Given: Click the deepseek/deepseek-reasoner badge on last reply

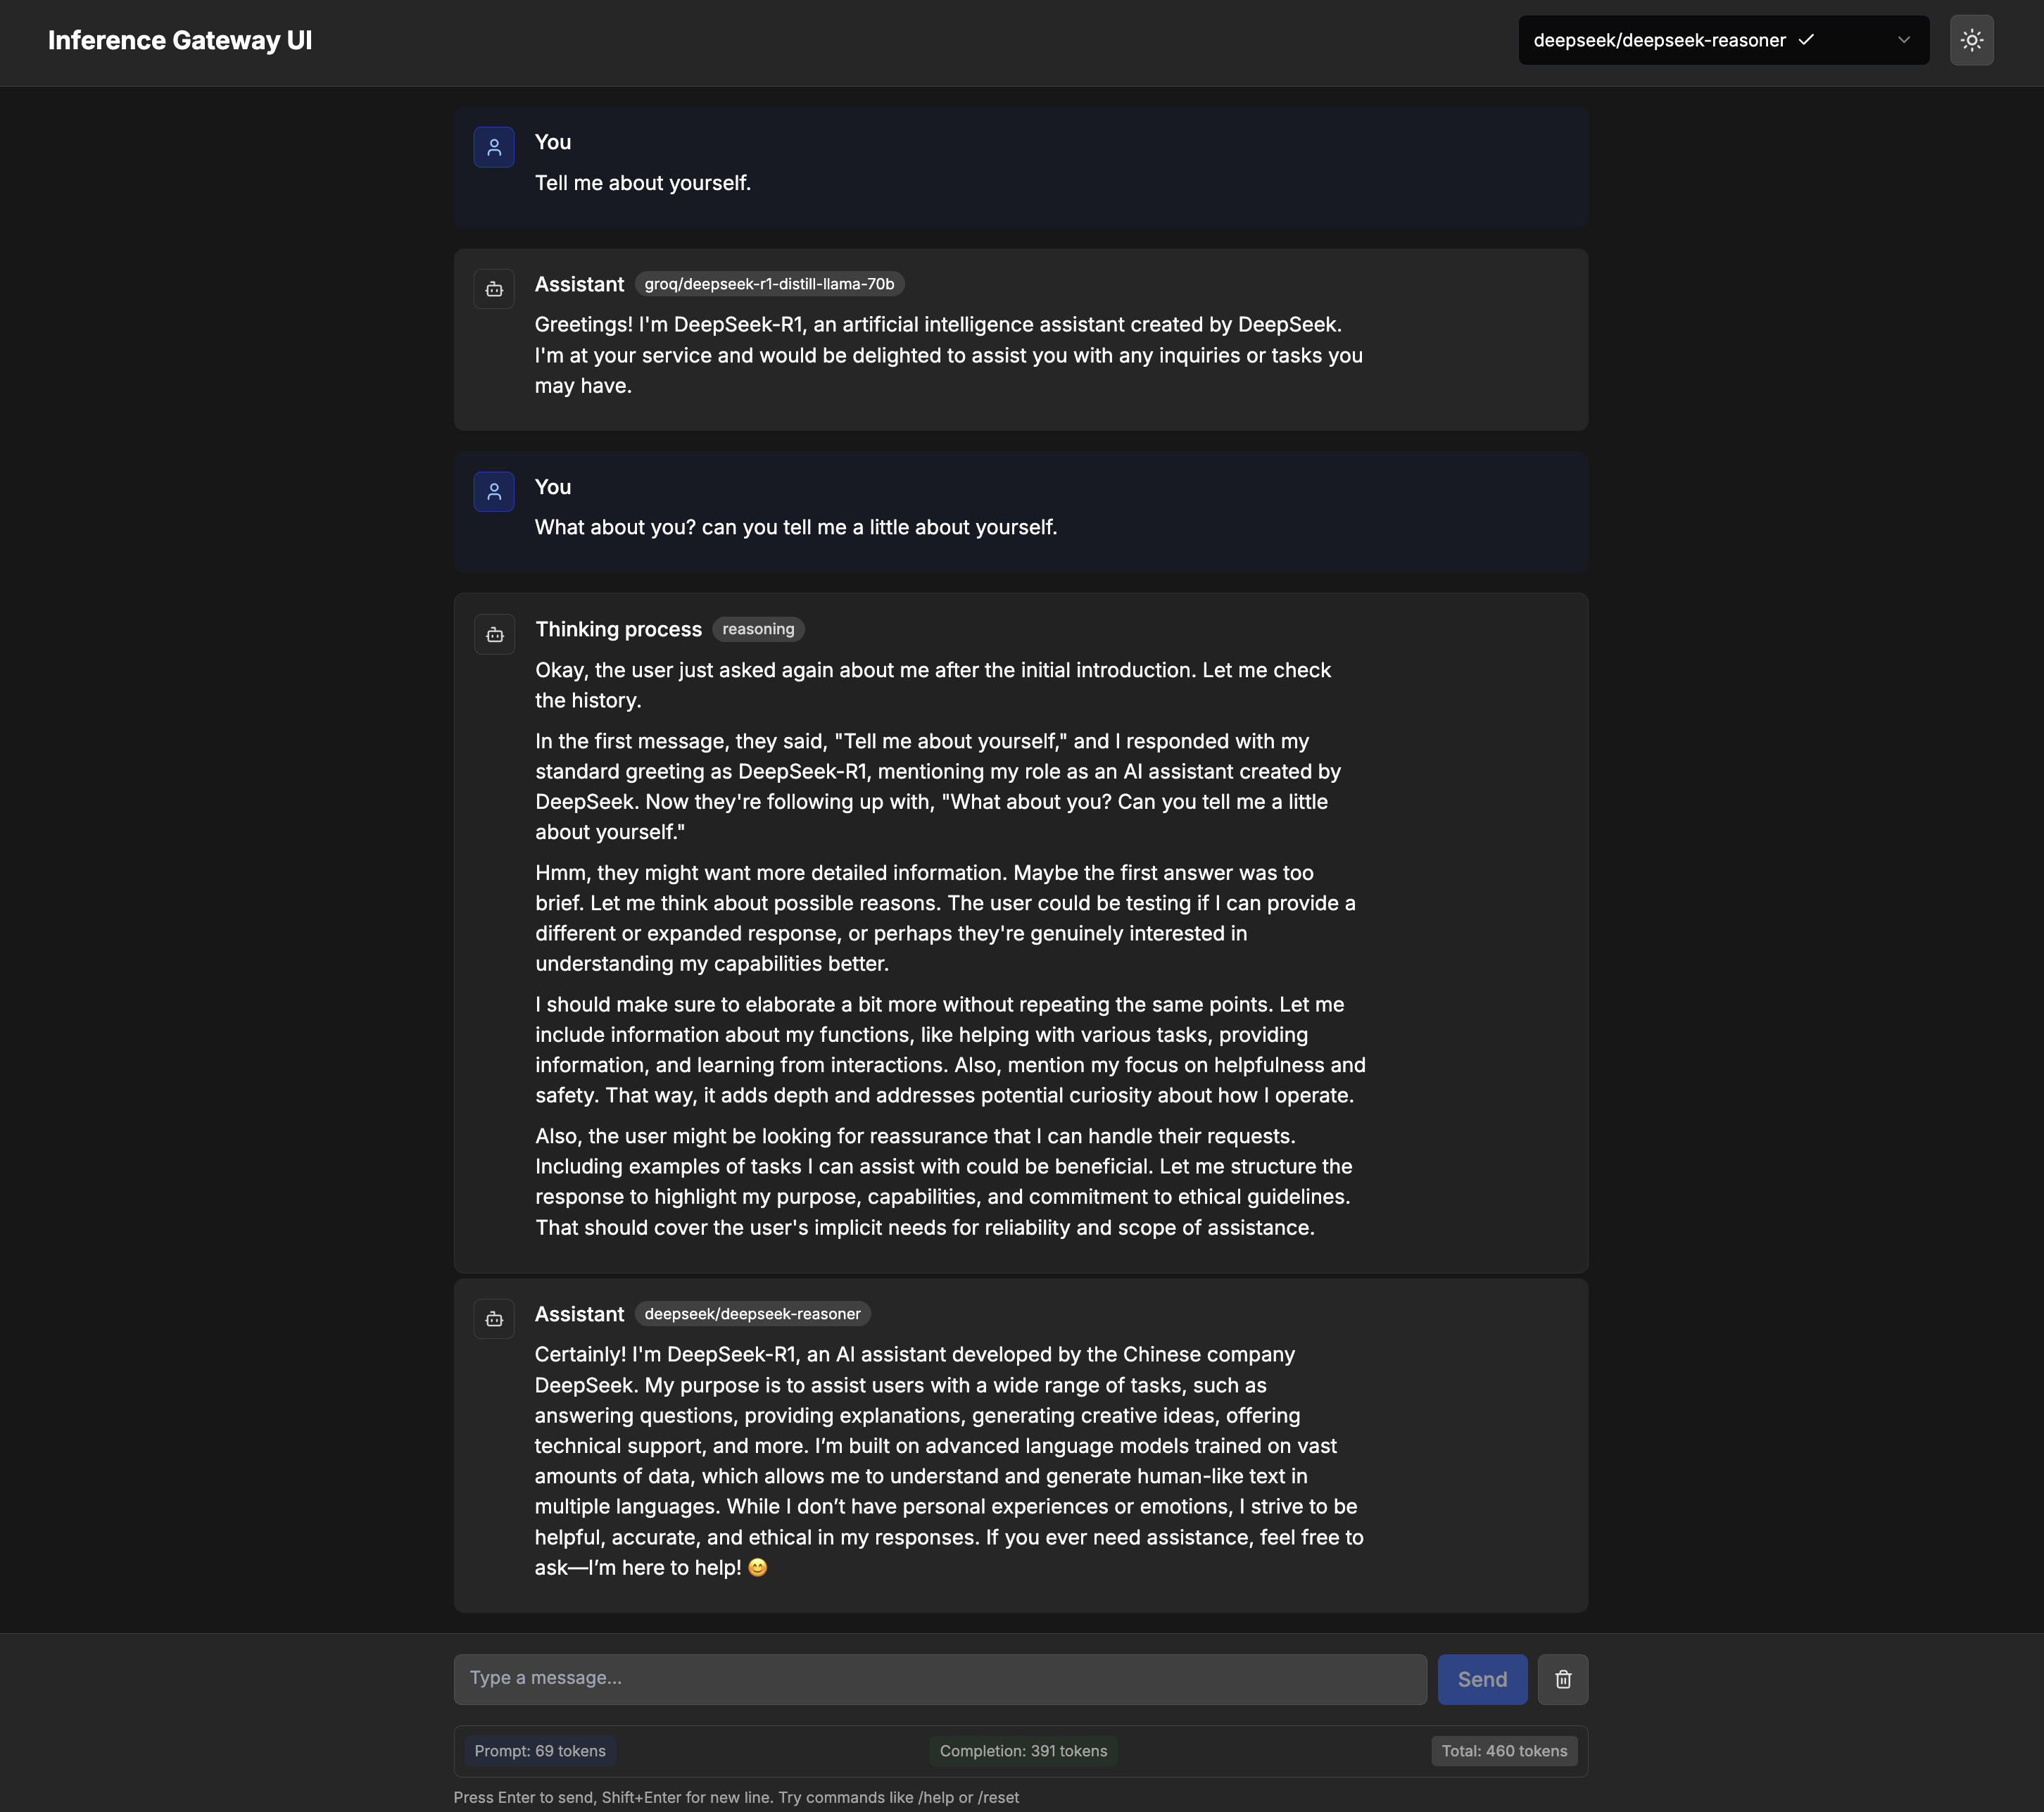Looking at the screenshot, I should click(752, 1314).
